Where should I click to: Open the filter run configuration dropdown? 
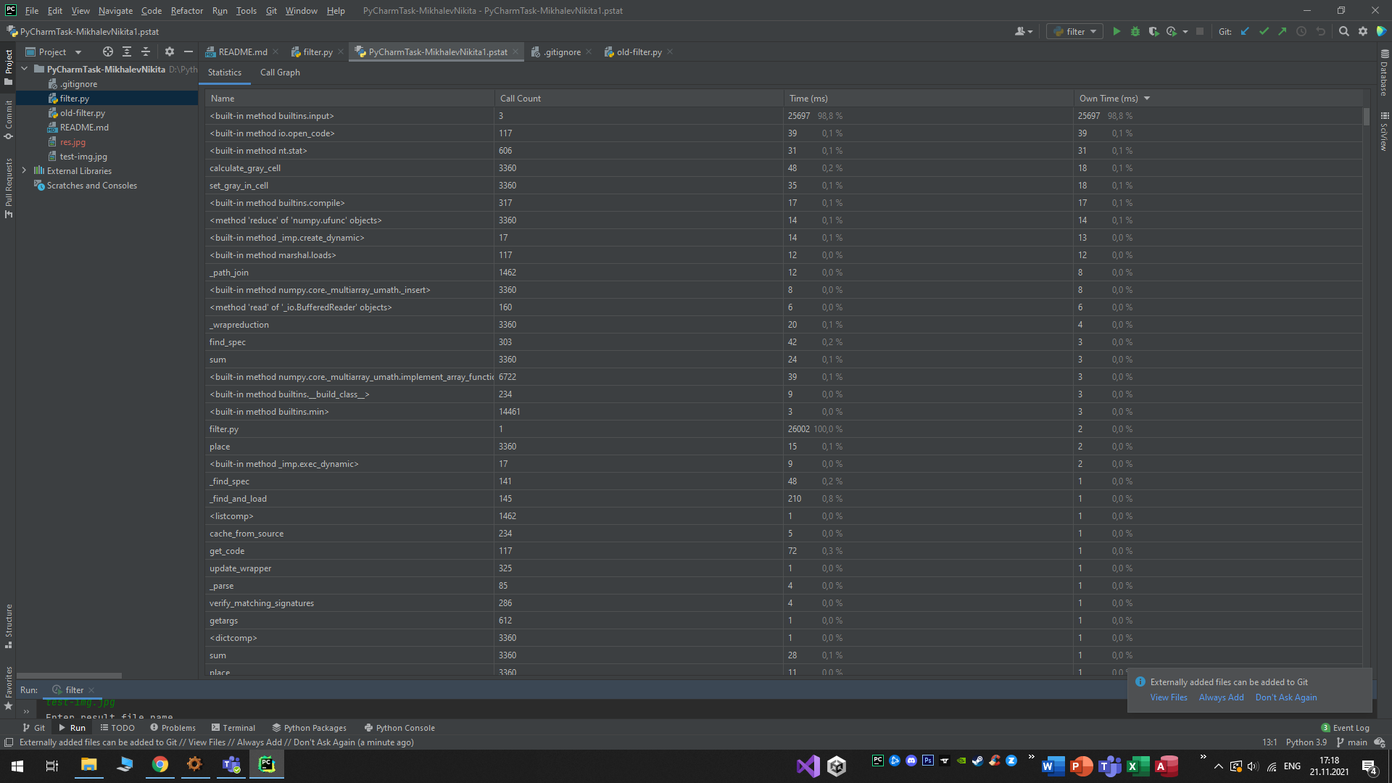[x=1075, y=31]
